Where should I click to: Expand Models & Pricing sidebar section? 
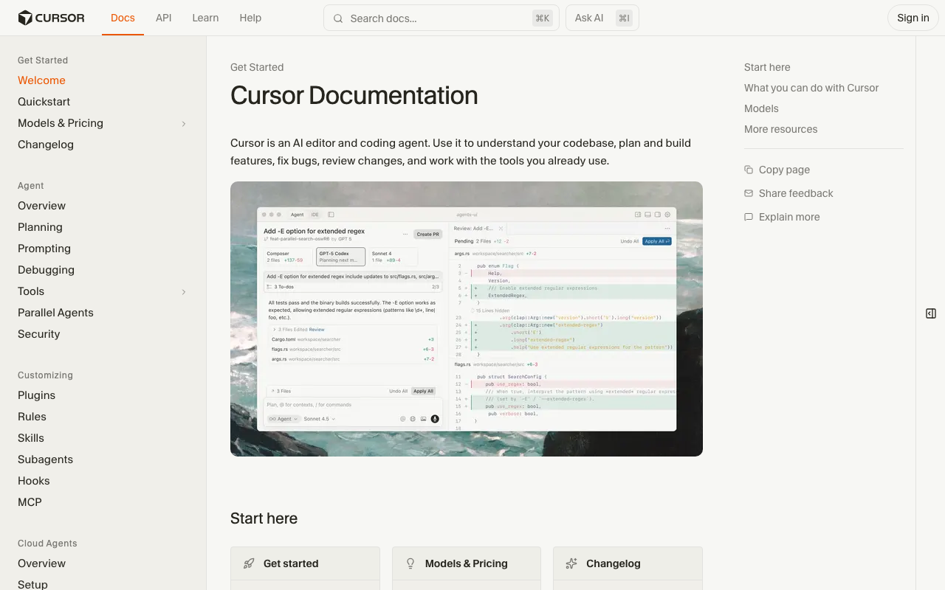pyautogui.click(x=184, y=123)
